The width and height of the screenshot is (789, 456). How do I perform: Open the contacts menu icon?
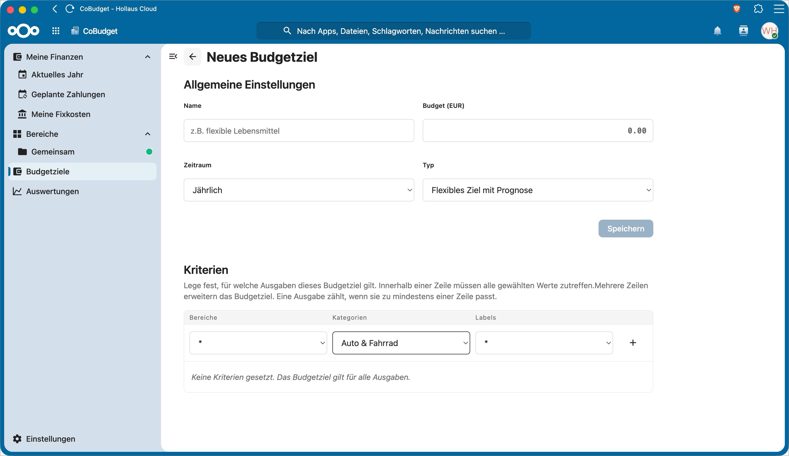point(743,31)
